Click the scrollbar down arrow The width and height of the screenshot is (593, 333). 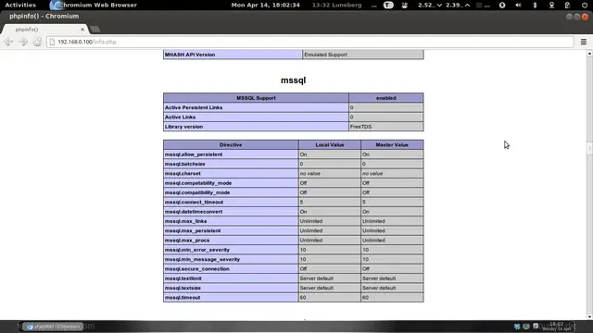click(589, 316)
